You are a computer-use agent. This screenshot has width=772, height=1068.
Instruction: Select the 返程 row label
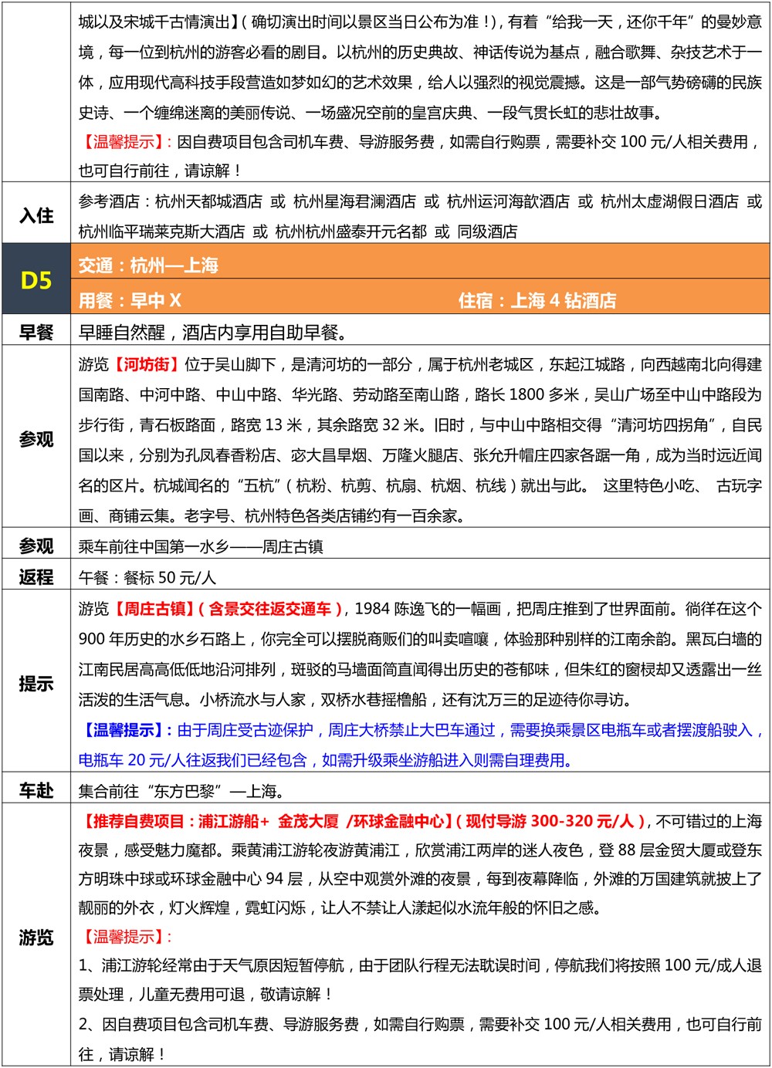[36, 577]
